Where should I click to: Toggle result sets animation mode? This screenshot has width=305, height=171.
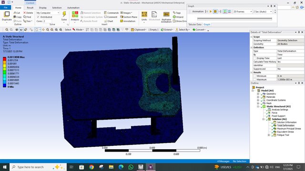pos(230,11)
